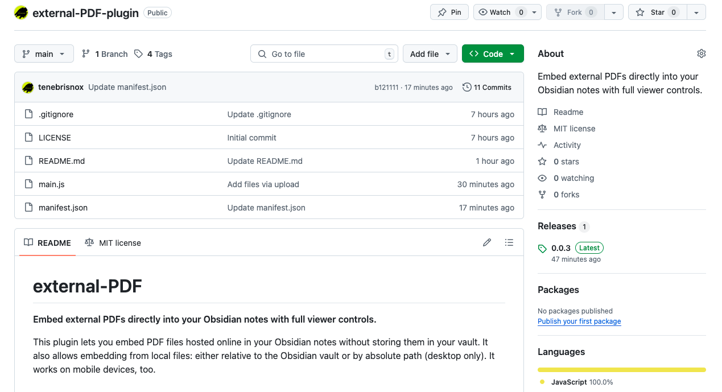Click the clock icon in 11 Commits
722x392 pixels.
467,87
